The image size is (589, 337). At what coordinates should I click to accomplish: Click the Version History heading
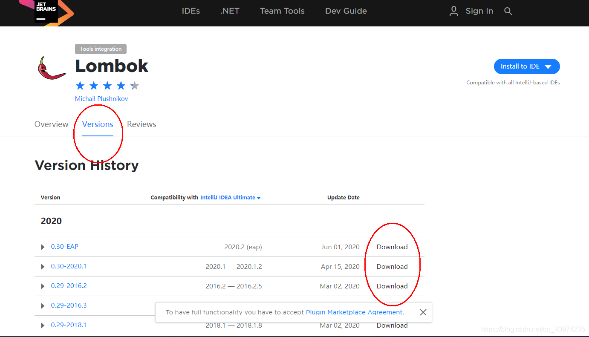tap(87, 165)
